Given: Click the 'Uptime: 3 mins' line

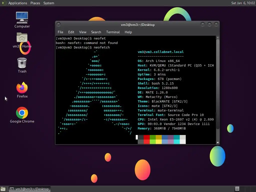Looking at the screenshot, I should tap(152, 74).
